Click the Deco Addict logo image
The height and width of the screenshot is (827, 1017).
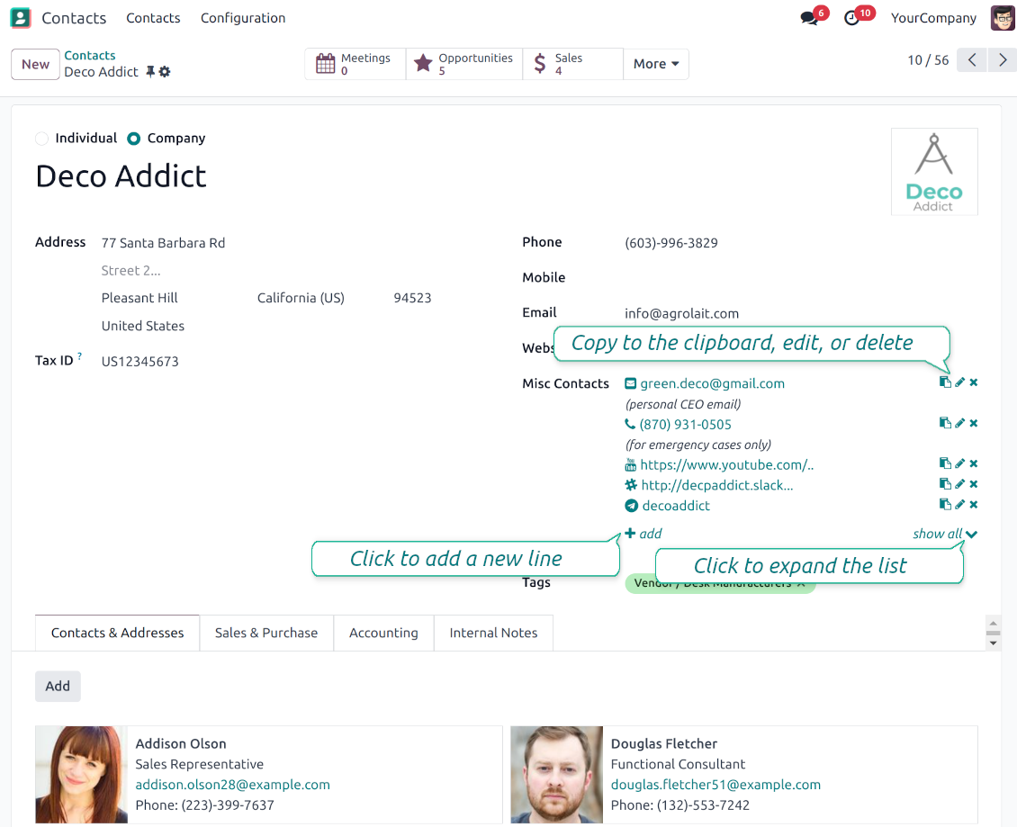934,171
